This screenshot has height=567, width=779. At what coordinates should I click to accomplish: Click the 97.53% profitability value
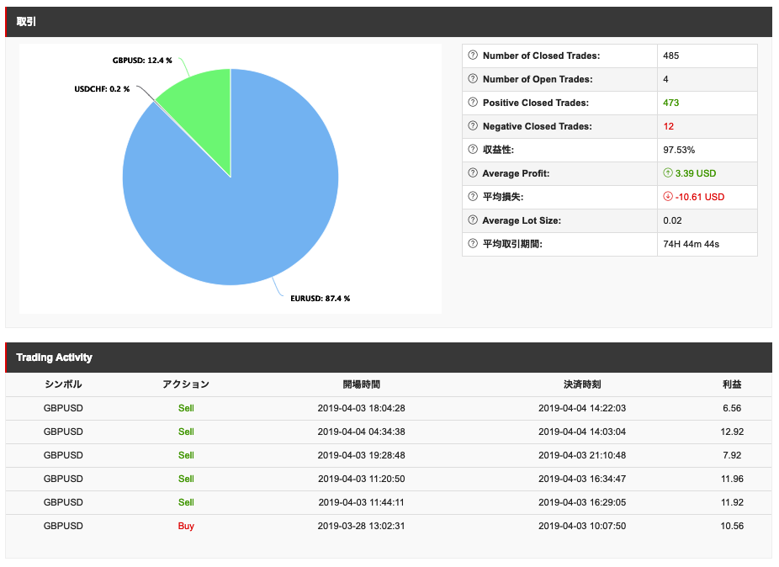coord(679,150)
